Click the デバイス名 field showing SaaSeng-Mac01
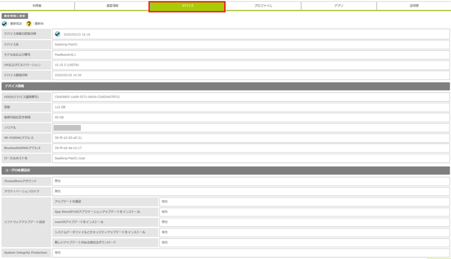The height and width of the screenshot is (259, 451). [251, 44]
